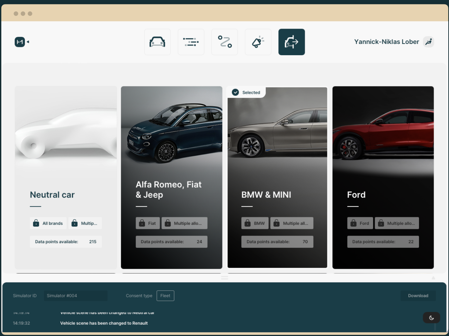Click the scroll-up triangle above the log panel
Viewport: 449px width, 336px height.
[x=433, y=278]
